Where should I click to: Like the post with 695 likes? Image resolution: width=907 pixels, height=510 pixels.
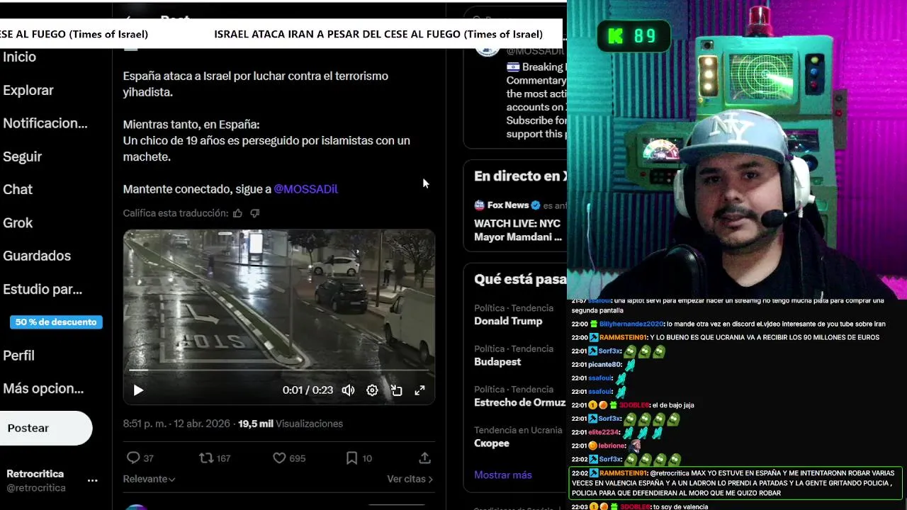tap(289, 458)
